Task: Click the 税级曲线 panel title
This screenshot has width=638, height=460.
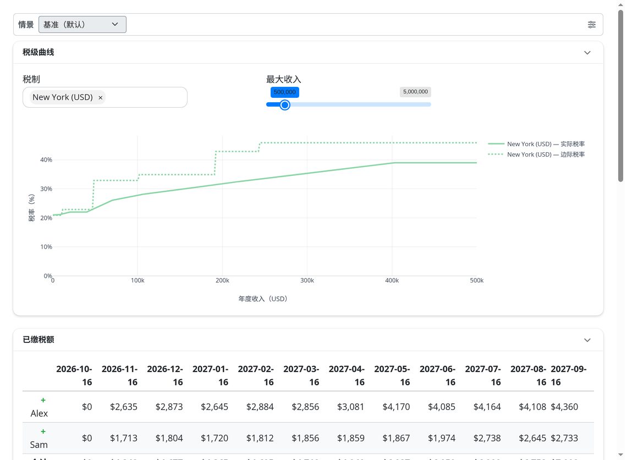Action: click(38, 52)
